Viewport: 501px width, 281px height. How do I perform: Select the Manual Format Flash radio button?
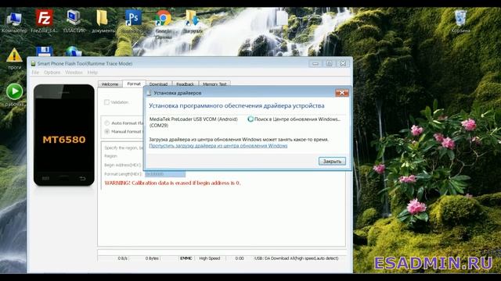107,131
